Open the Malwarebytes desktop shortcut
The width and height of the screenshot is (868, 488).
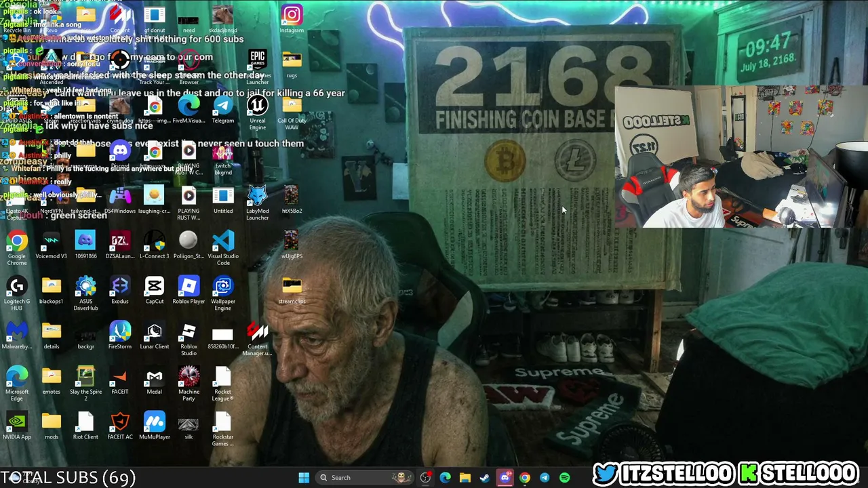[x=17, y=336]
